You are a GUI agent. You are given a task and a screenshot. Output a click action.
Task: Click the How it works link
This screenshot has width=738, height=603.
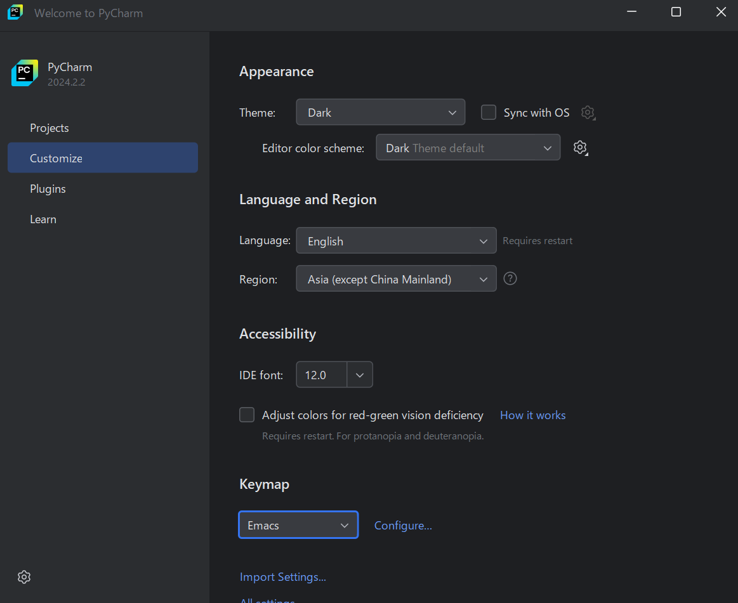533,415
